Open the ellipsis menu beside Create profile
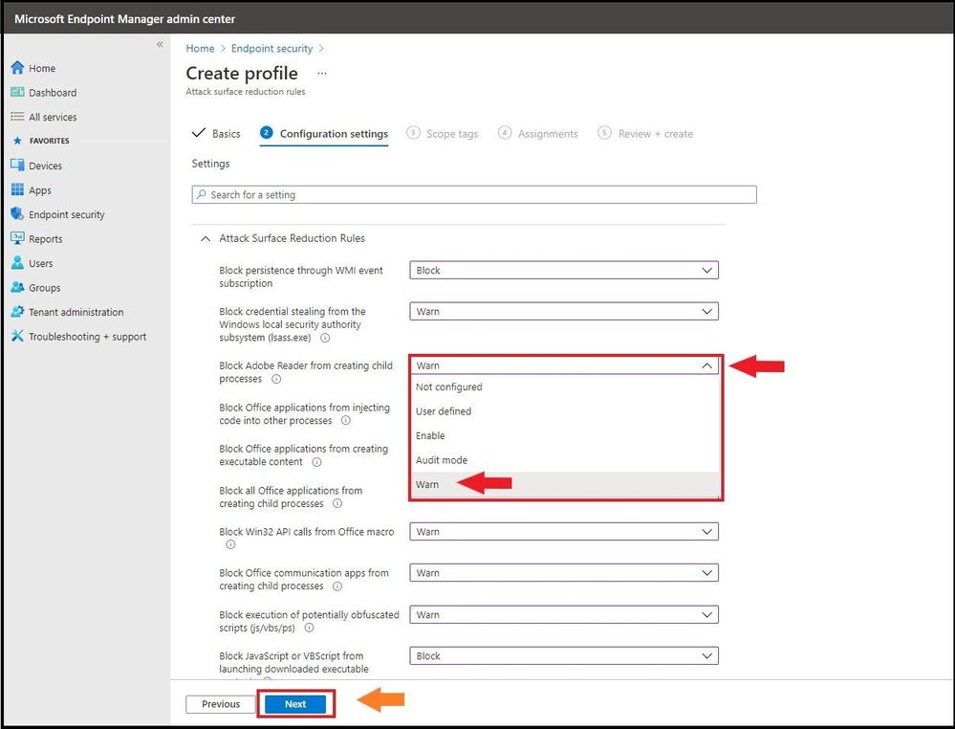This screenshot has height=729, width=955. [322, 74]
